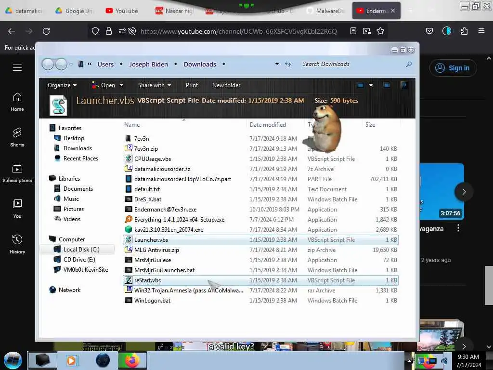Click Joseph Biden in breadcrumb path
This screenshot has height=370, width=493.
coord(149,64)
